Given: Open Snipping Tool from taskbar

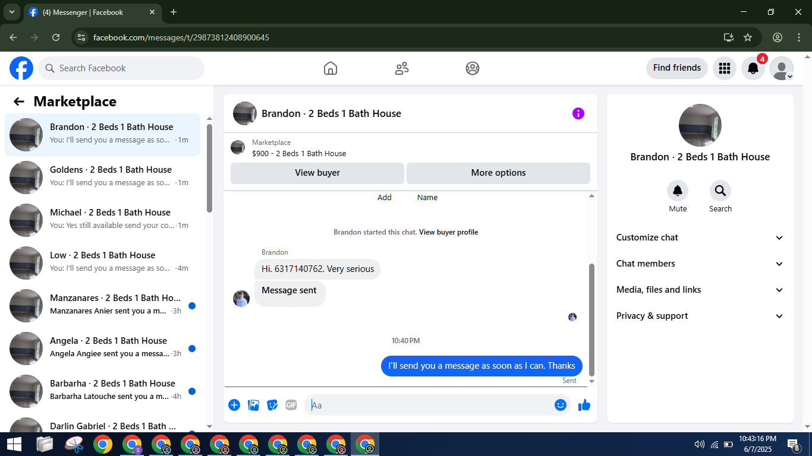Looking at the screenshot, I should tap(74, 444).
